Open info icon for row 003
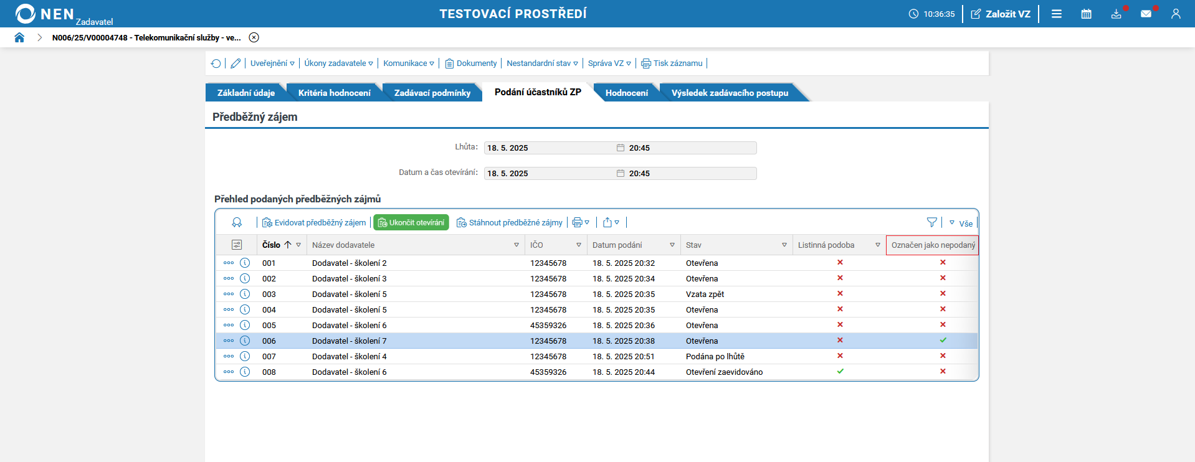Screen dimensions: 1195x462 pyautogui.click(x=245, y=294)
